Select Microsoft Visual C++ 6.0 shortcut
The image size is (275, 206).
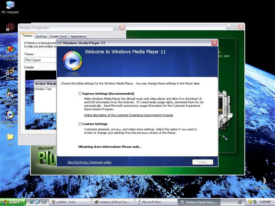9,53
